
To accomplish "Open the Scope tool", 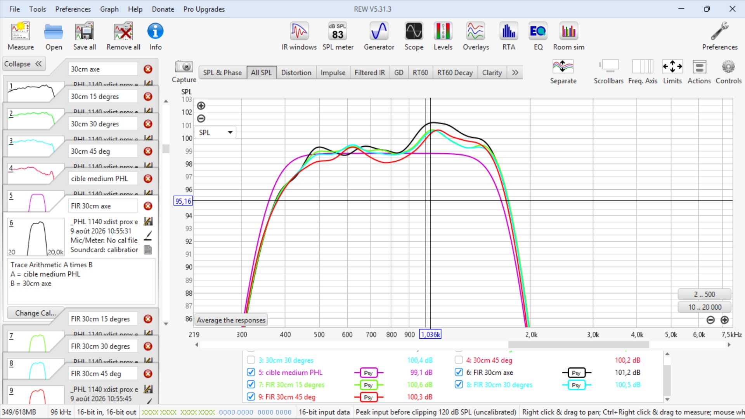I will (x=414, y=36).
